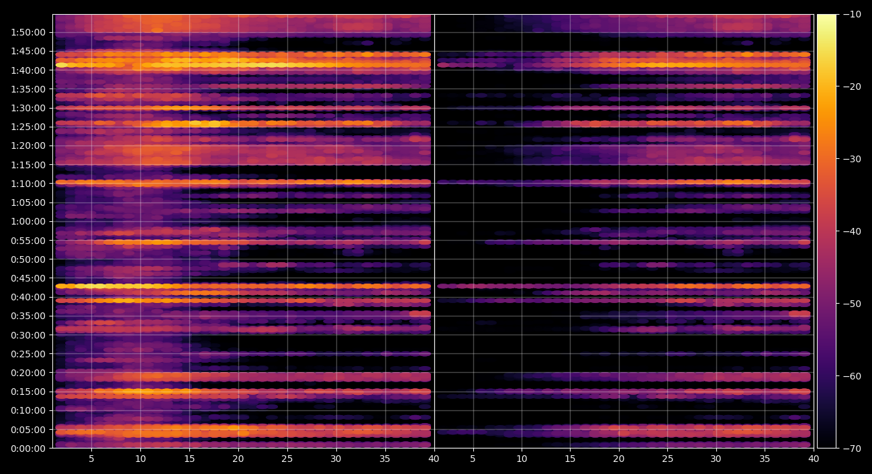Select the 0:10:00 y-axis tick label

pos(28,410)
